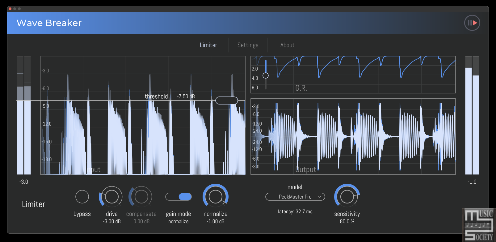Close the plugin window with red button
496x242 pixels.
click(x=10, y=9)
